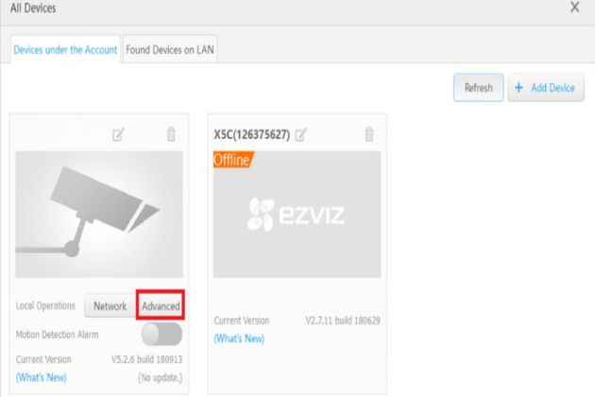Image resolution: width=595 pixels, height=397 pixels.
Task: Open the Advanced local operations settings
Action: 161,306
